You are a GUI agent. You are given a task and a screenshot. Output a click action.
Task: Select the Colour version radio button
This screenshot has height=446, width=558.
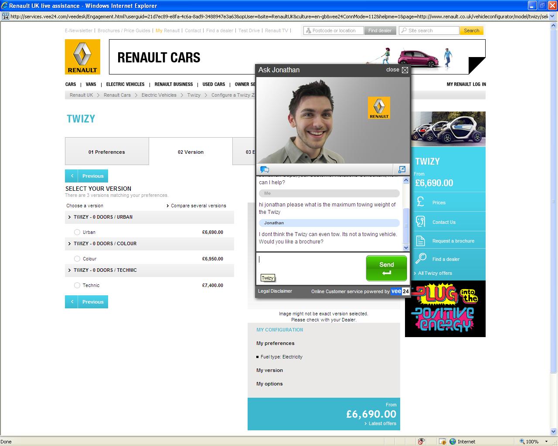coord(77,259)
